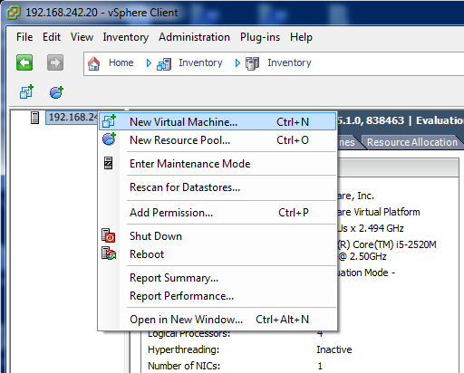Select Reboot from the context menu
Image resolution: width=464 pixels, height=373 pixels.
coord(217,254)
